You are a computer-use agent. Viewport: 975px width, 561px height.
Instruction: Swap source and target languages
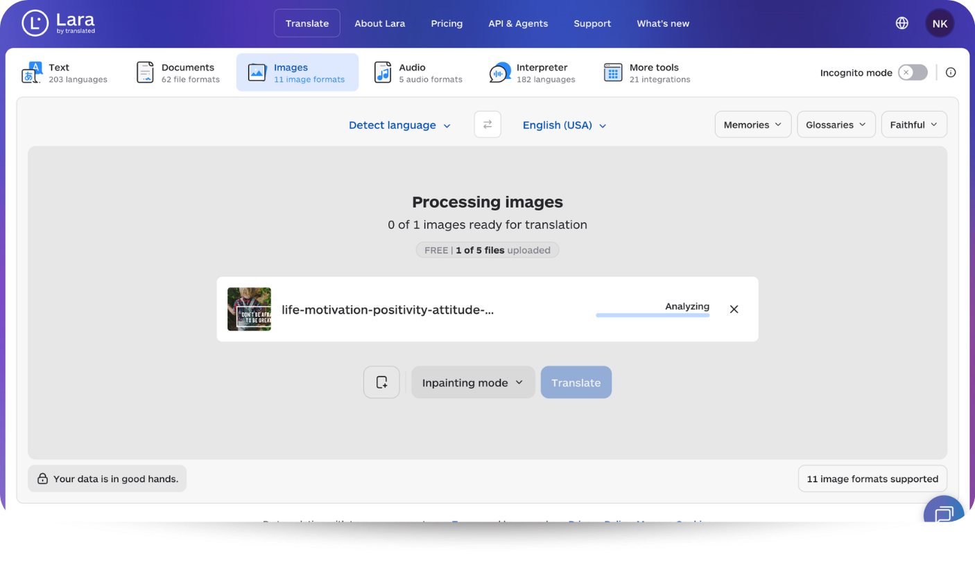tap(487, 125)
